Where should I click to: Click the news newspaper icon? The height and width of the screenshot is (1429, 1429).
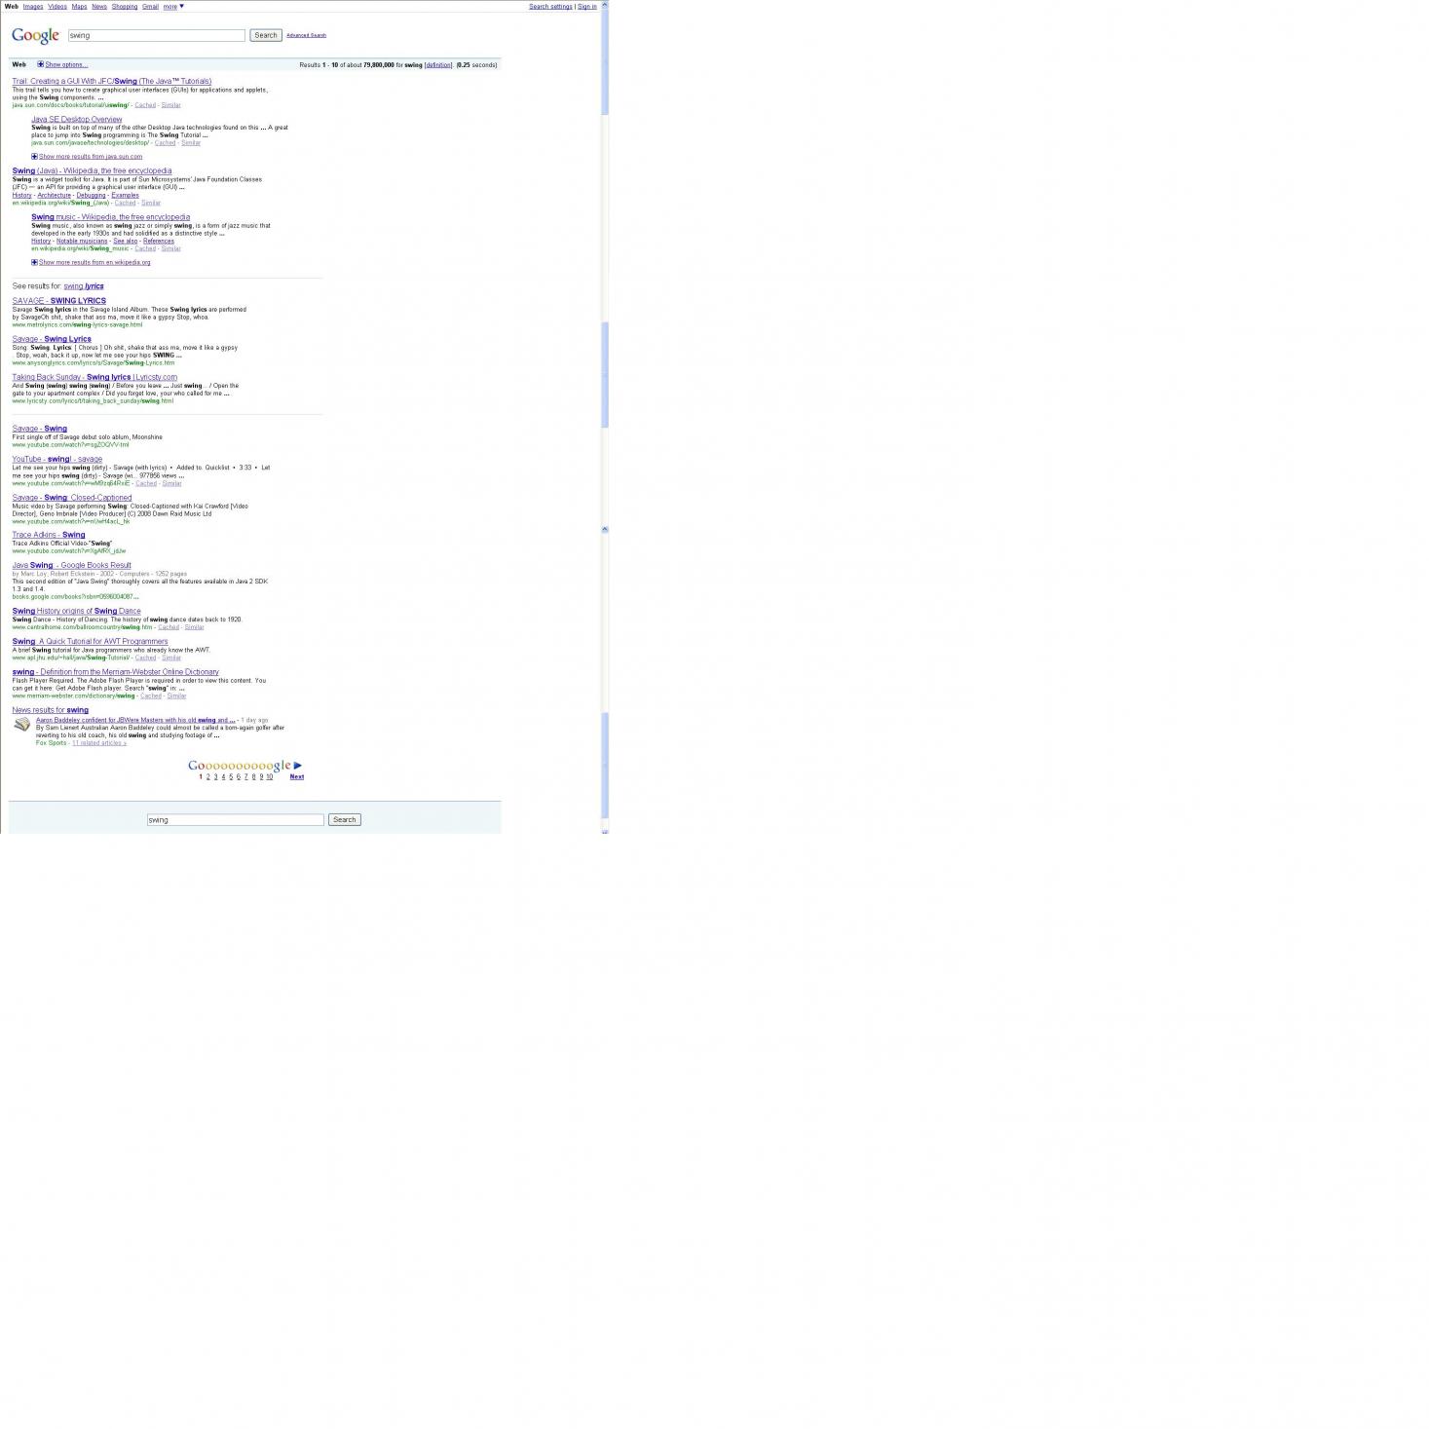click(21, 725)
